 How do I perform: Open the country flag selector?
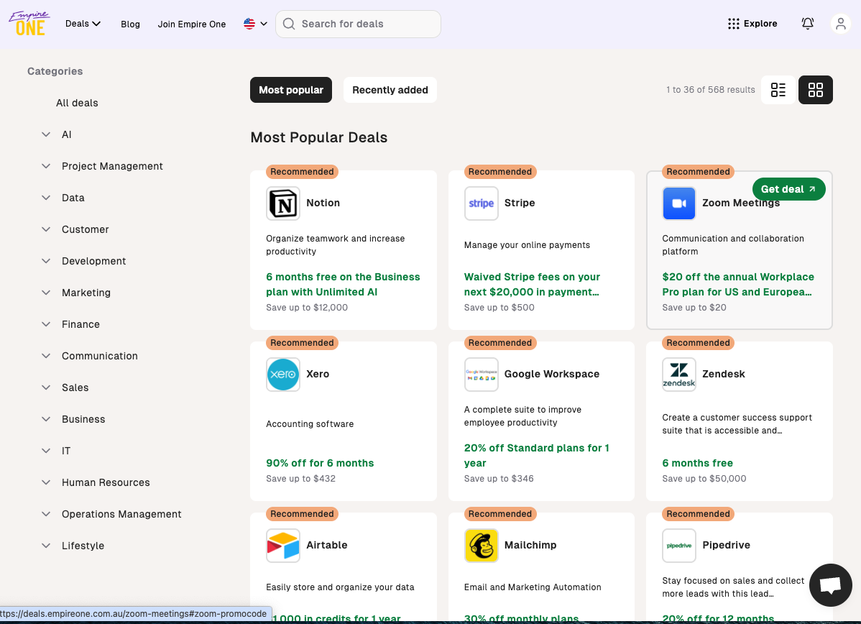255,24
